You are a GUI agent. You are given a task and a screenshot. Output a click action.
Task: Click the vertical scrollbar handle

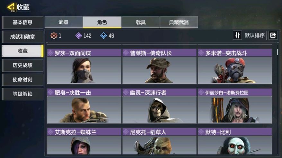278,52
